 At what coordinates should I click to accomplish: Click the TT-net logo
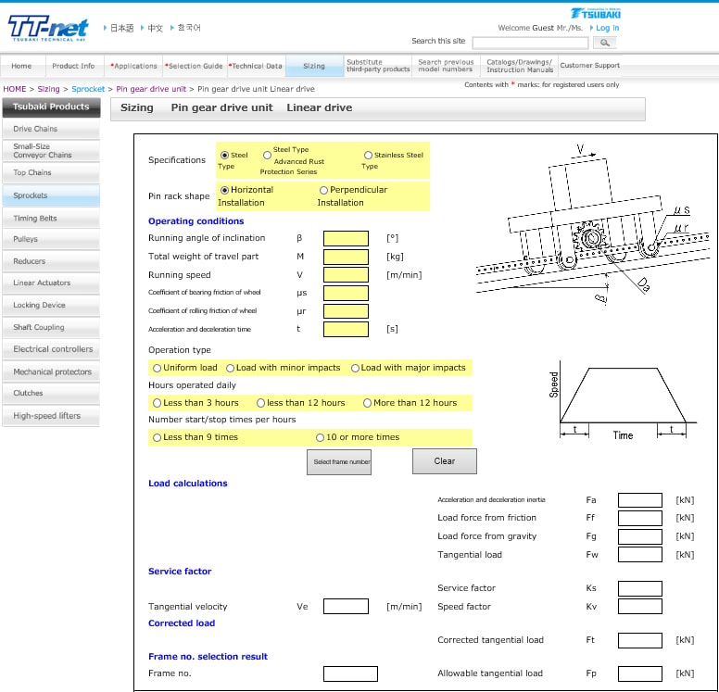[x=48, y=29]
